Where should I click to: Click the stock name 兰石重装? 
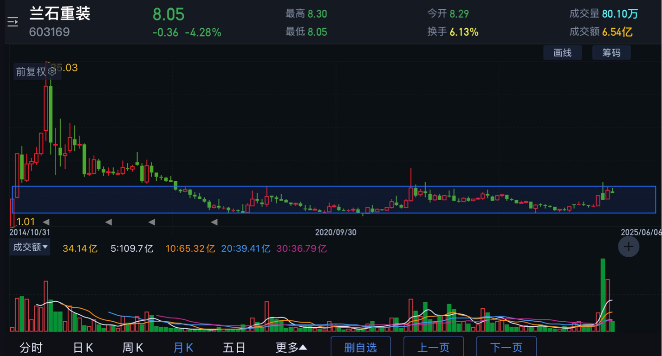point(60,13)
